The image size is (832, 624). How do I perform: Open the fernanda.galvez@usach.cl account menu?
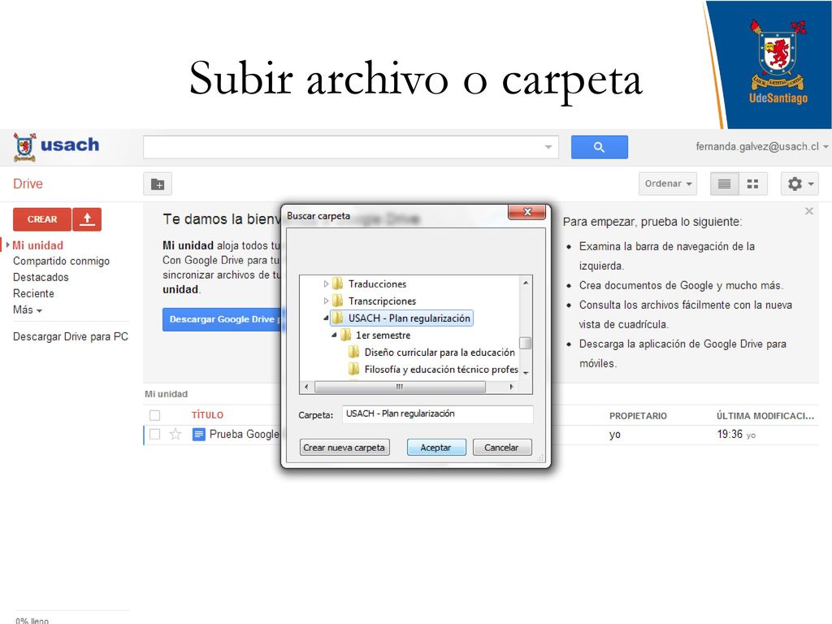(x=761, y=146)
